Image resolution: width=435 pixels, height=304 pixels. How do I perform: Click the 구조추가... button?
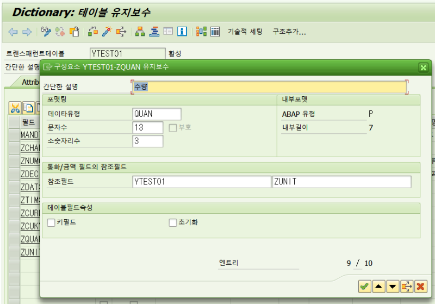(x=289, y=32)
